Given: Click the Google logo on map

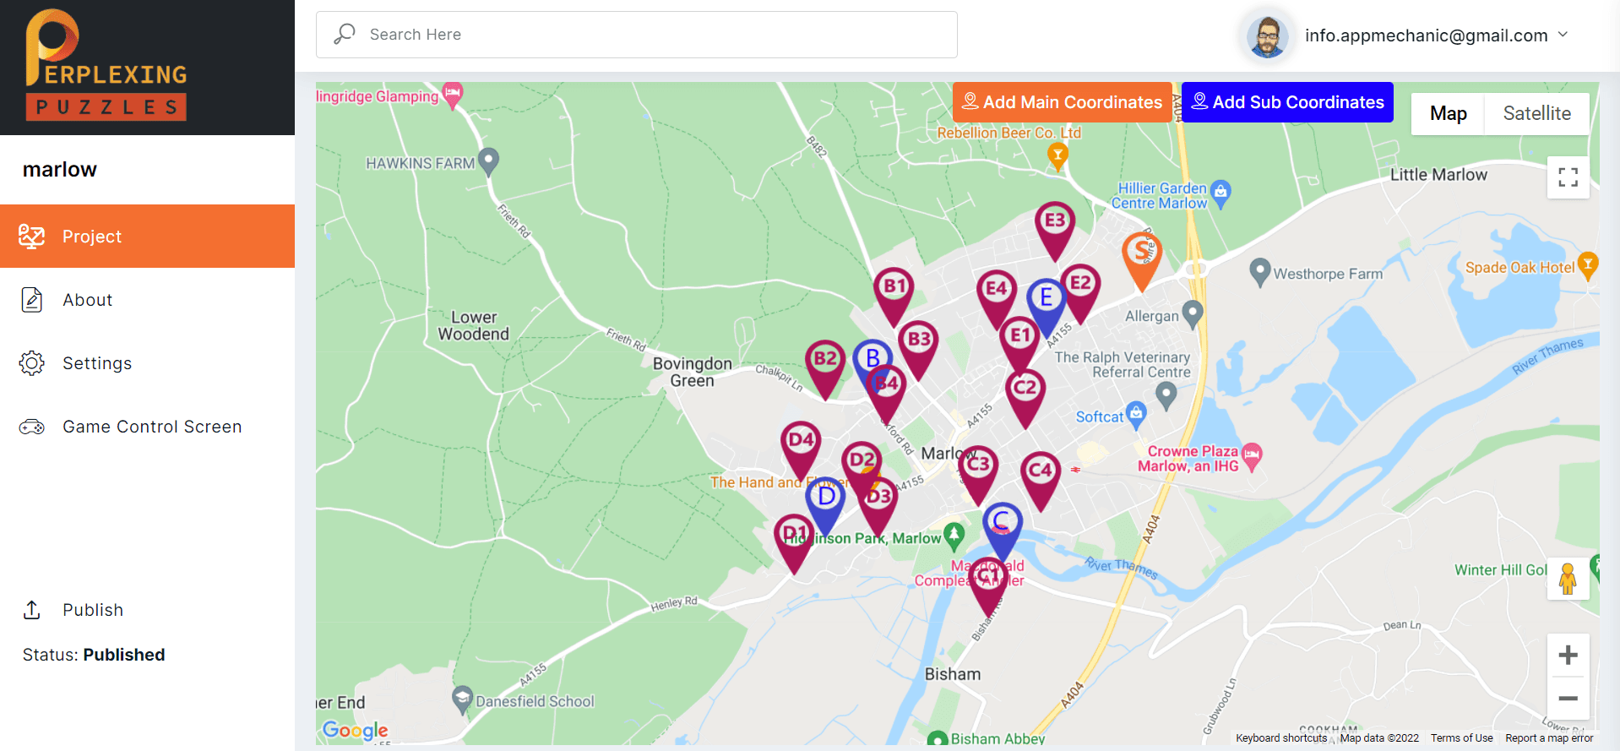Looking at the screenshot, I should click(x=356, y=730).
